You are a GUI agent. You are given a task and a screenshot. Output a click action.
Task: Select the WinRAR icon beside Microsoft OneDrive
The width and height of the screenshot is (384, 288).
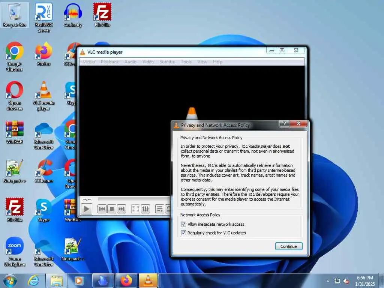(x=15, y=132)
